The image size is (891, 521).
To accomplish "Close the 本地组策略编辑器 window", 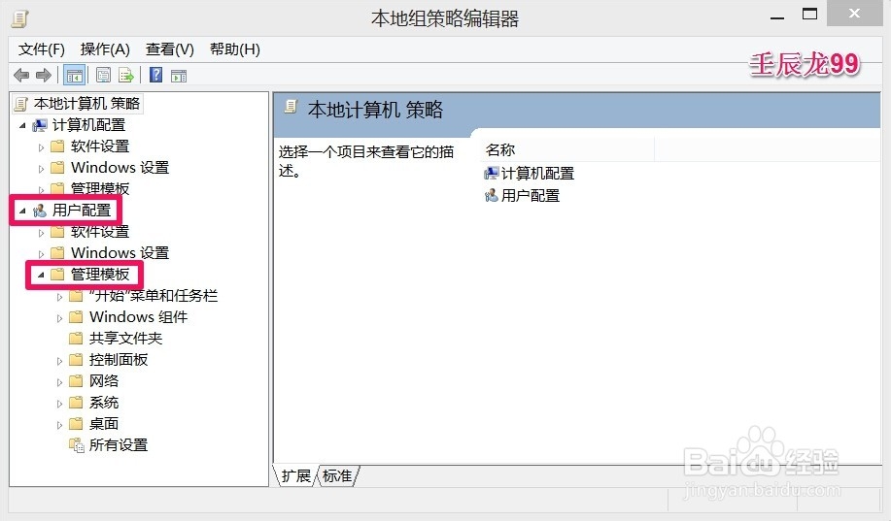I will tap(855, 14).
